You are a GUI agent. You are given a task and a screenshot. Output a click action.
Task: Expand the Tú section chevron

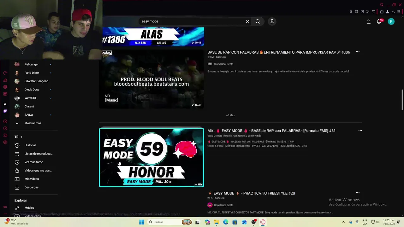tap(21, 137)
